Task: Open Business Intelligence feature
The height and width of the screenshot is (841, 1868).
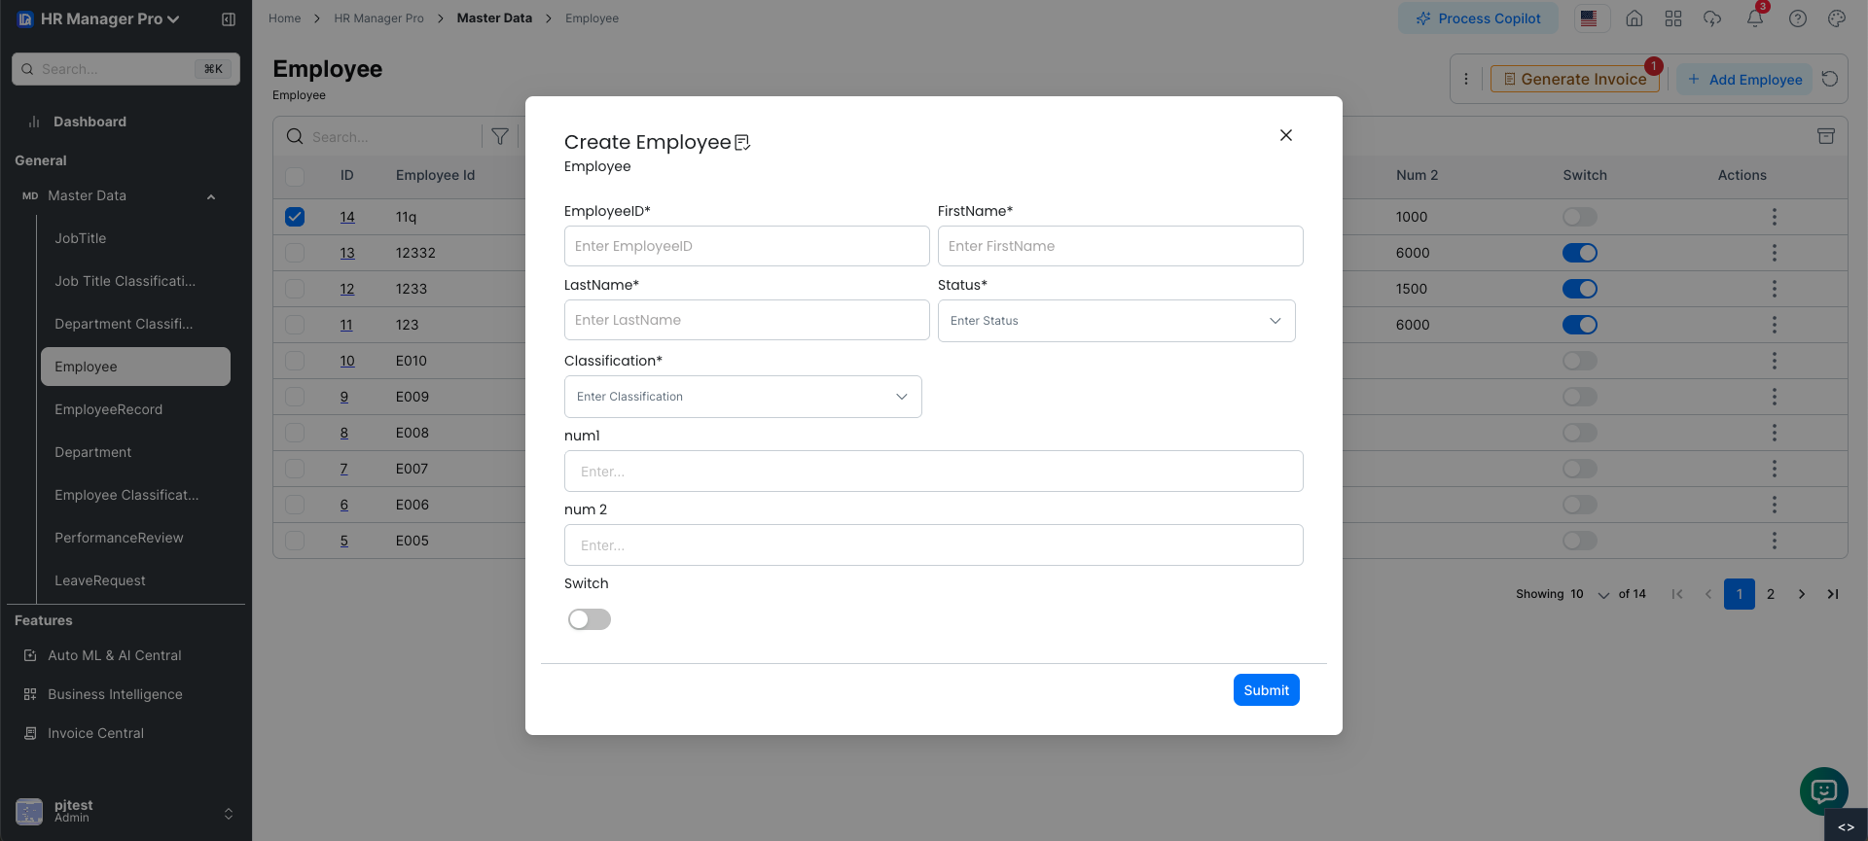Action: point(115,694)
